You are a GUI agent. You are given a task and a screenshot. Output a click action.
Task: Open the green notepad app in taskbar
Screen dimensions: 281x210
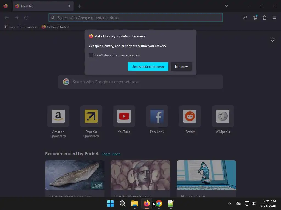[171, 203]
